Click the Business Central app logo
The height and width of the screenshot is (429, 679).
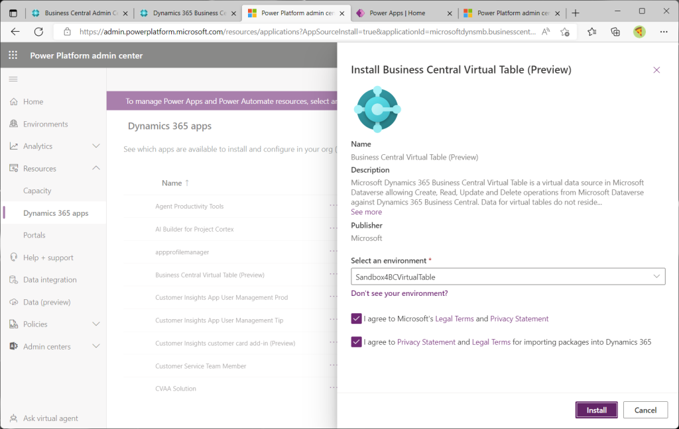(377, 109)
